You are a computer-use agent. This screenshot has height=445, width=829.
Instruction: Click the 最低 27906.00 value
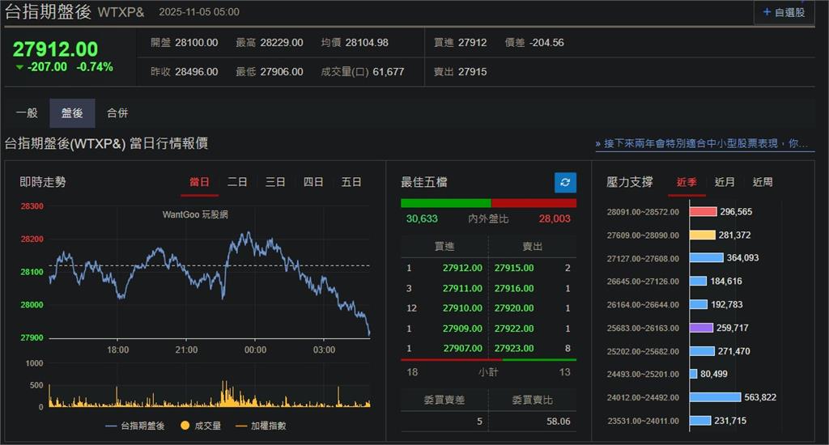pos(281,72)
